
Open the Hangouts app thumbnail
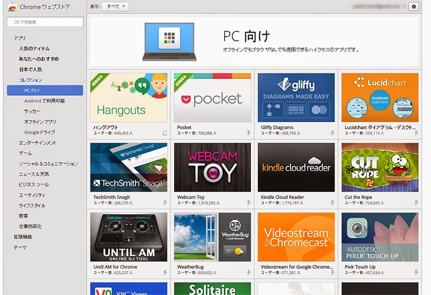[129, 97]
